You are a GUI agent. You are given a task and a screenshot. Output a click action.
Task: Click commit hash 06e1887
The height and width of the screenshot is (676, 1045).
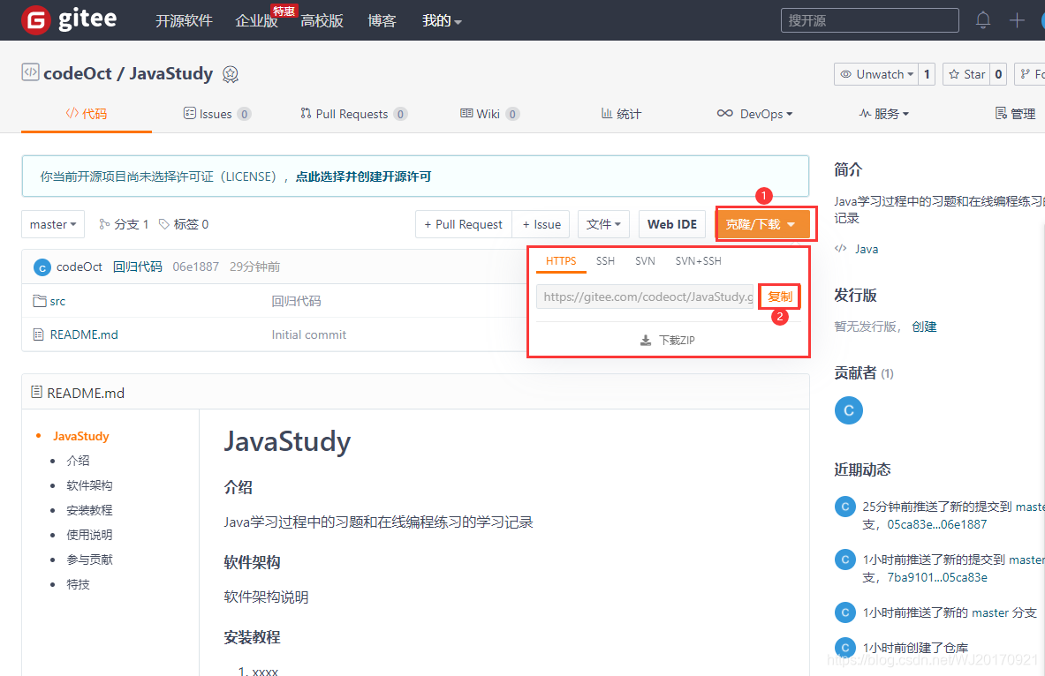point(196,267)
